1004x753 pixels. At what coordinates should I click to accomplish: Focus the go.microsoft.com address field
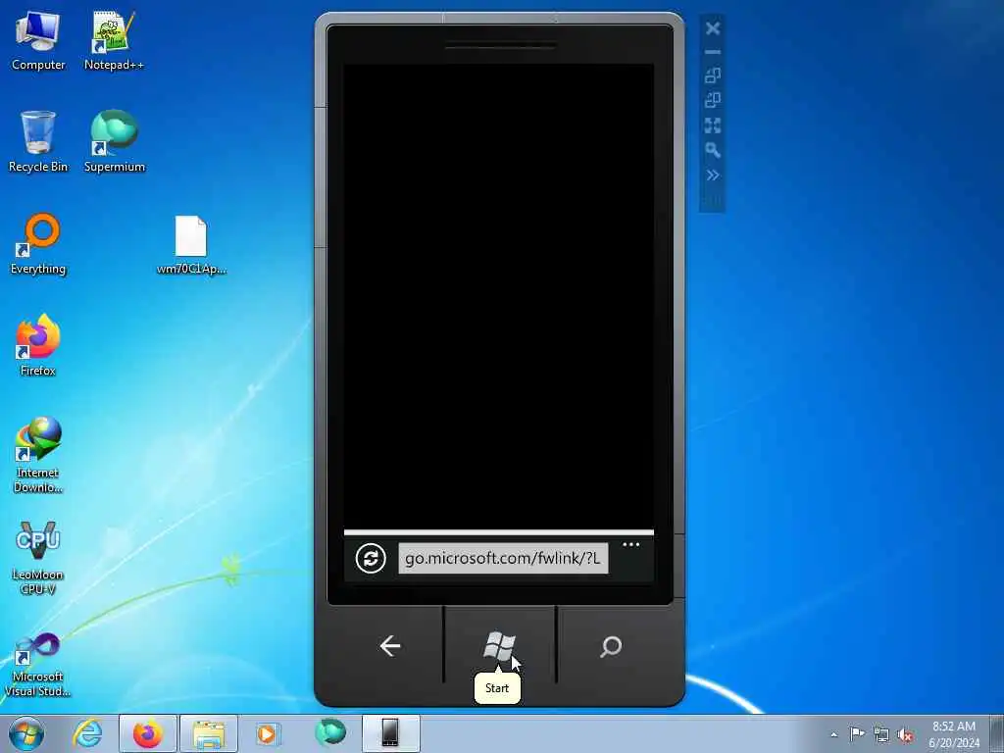coord(503,558)
